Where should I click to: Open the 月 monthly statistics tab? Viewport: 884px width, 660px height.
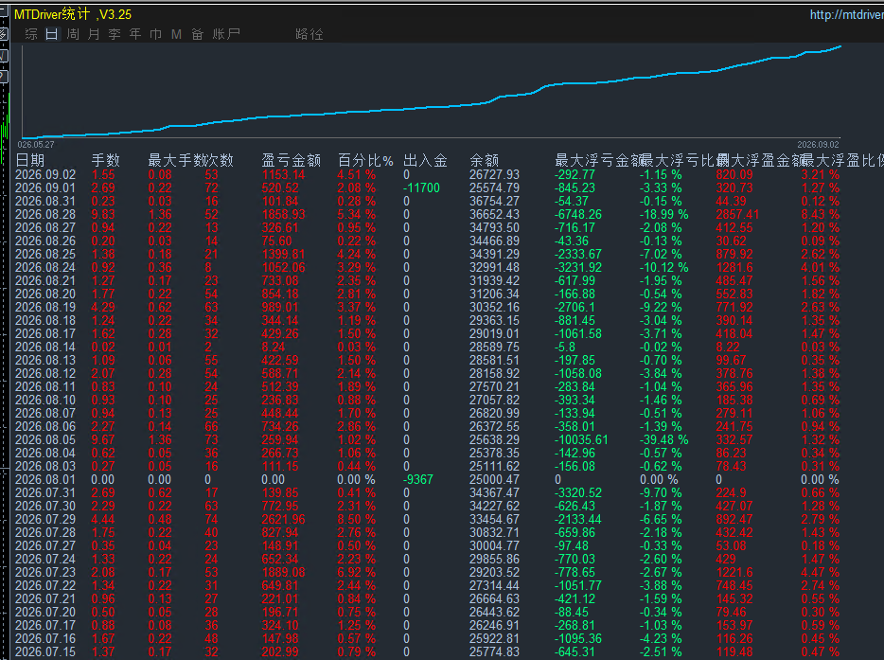[x=94, y=34]
